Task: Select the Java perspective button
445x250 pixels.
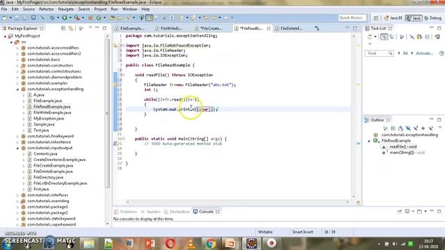Action: 414,18
